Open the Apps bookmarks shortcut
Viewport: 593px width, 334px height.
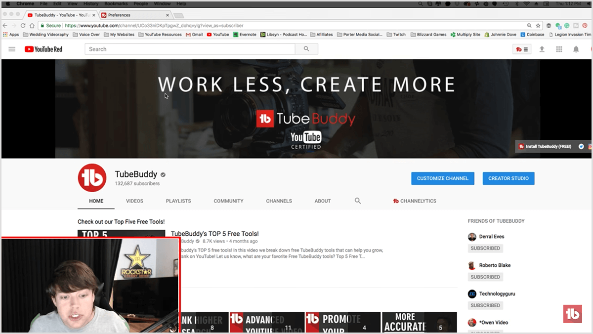coord(11,35)
